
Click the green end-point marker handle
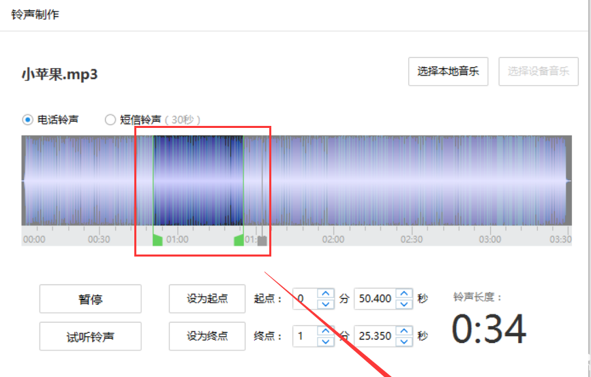[239, 240]
